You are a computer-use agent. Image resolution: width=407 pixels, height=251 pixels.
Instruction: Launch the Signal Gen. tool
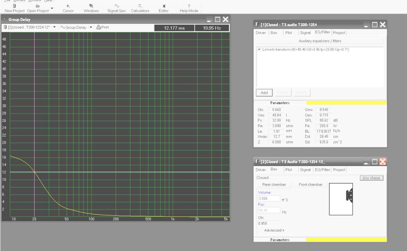(x=116, y=8)
